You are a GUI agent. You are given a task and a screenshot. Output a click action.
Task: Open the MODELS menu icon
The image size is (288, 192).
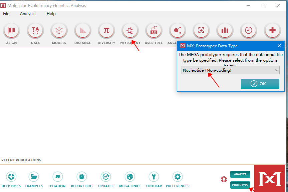point(59,31)
